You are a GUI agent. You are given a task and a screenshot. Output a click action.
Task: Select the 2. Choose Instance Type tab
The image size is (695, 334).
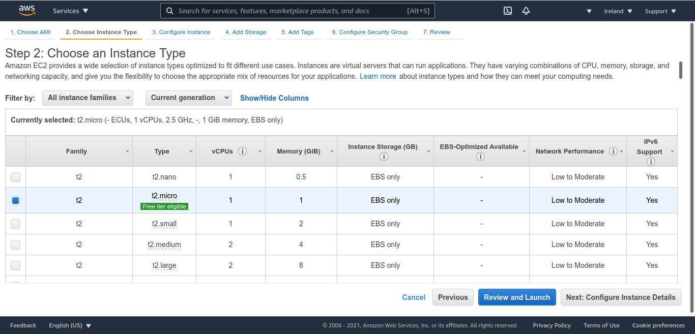tap(101, 32)
